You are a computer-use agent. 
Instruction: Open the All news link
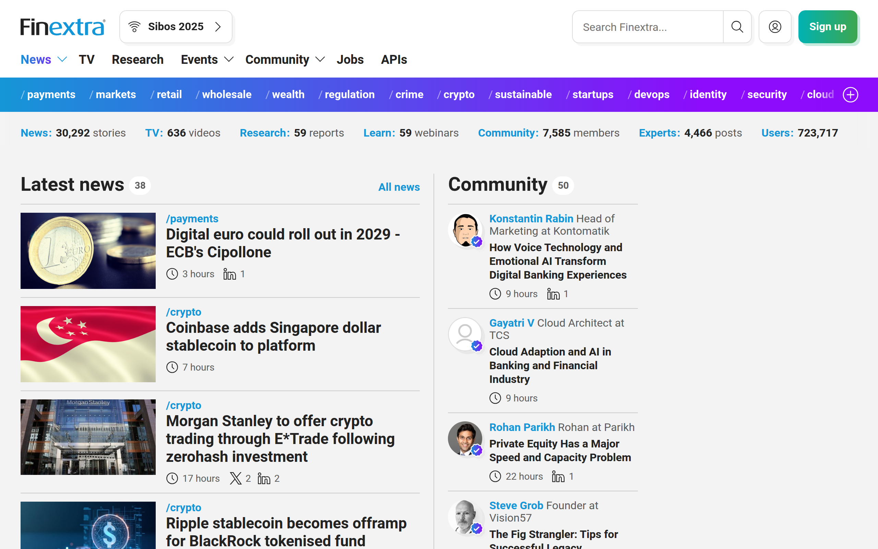[x=399, y=187]
